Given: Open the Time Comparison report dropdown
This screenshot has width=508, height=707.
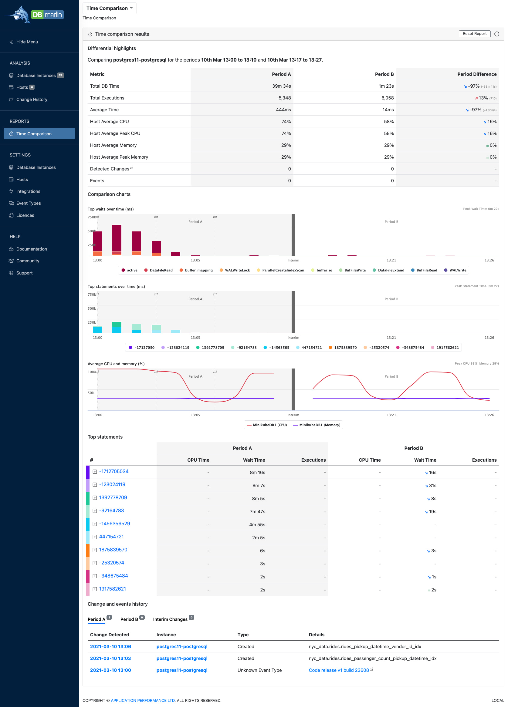Looking at the screenshot, I should [110, 8].
